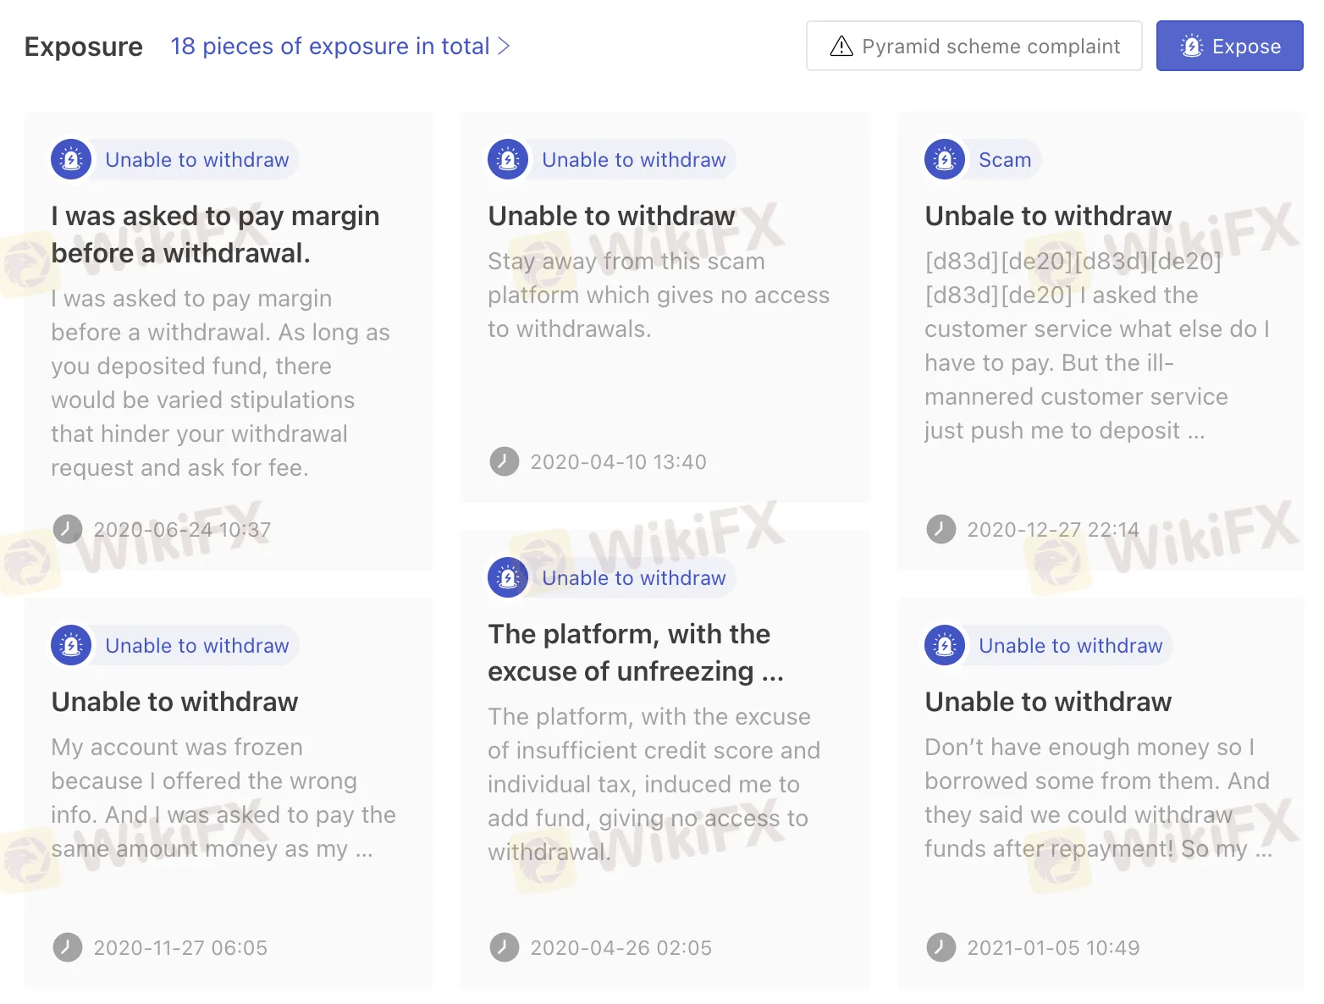Click the alarm icon beside the Scam tag
Image resolution: width=1324 pixels, height=1004 pixels.
(x=944, y=159)
